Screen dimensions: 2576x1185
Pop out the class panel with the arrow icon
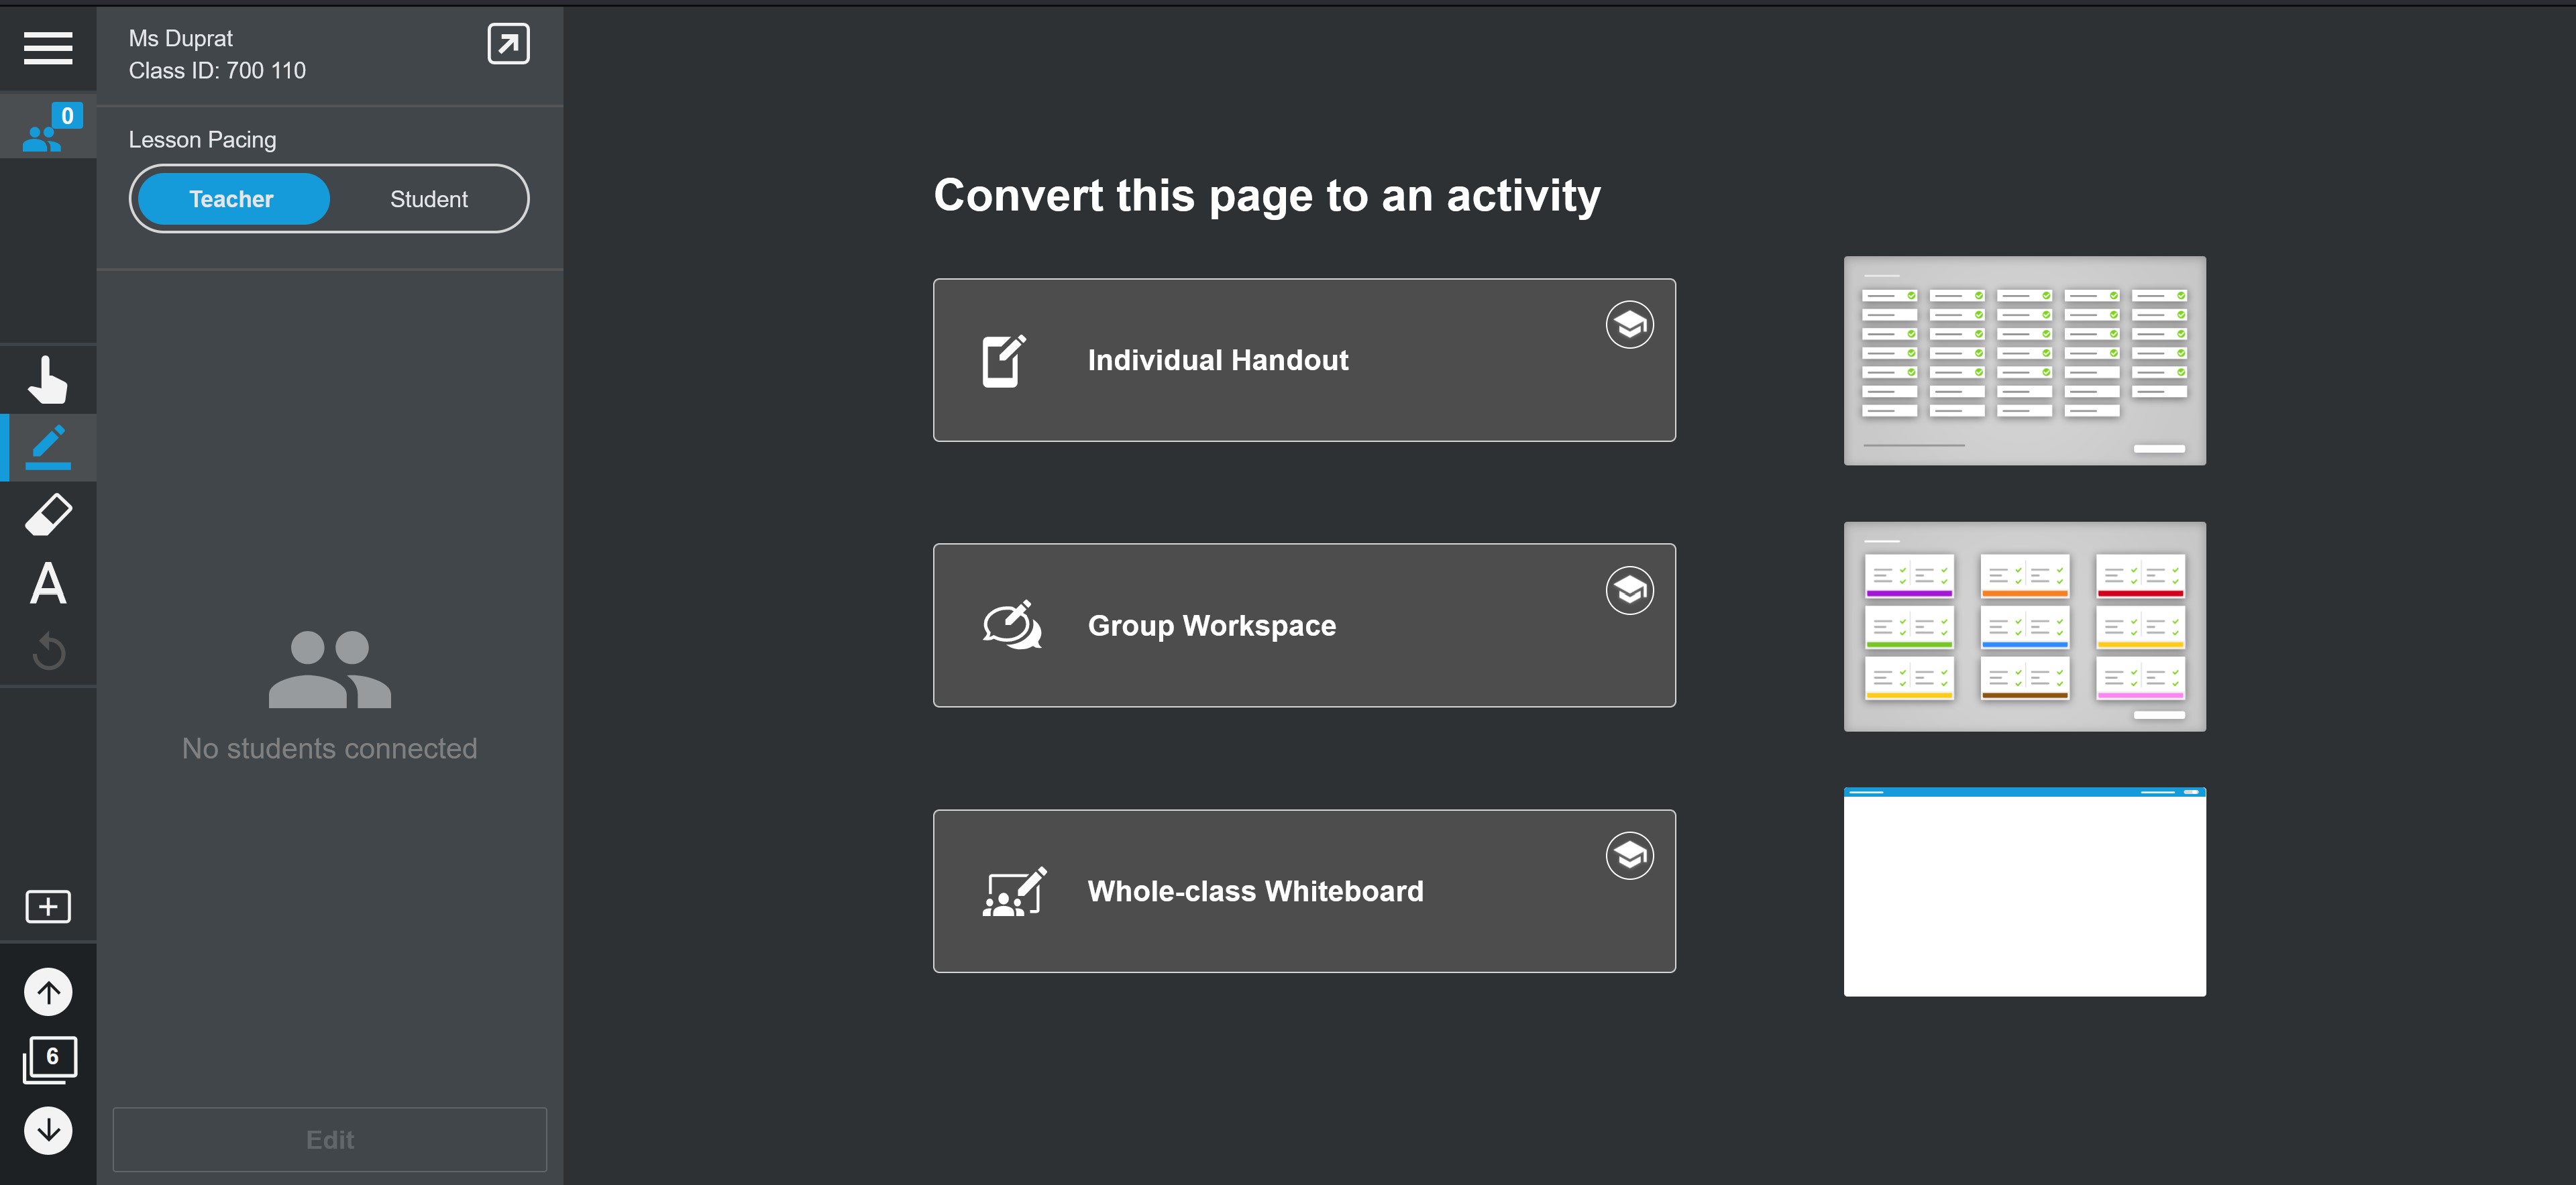pyautogui.click(x=508, y=44)
